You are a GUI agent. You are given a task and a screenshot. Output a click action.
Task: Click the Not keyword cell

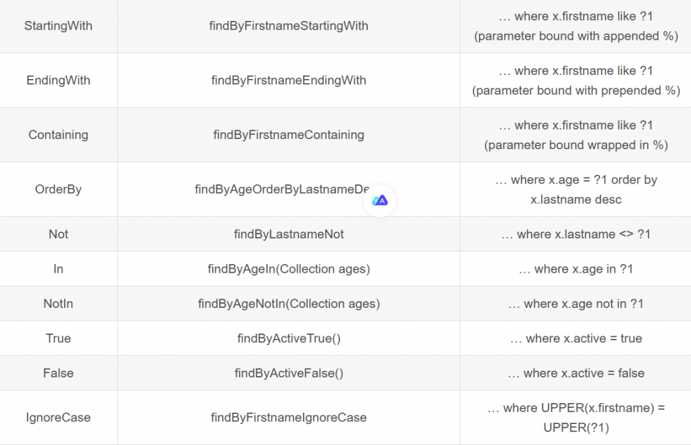(58, 234)
